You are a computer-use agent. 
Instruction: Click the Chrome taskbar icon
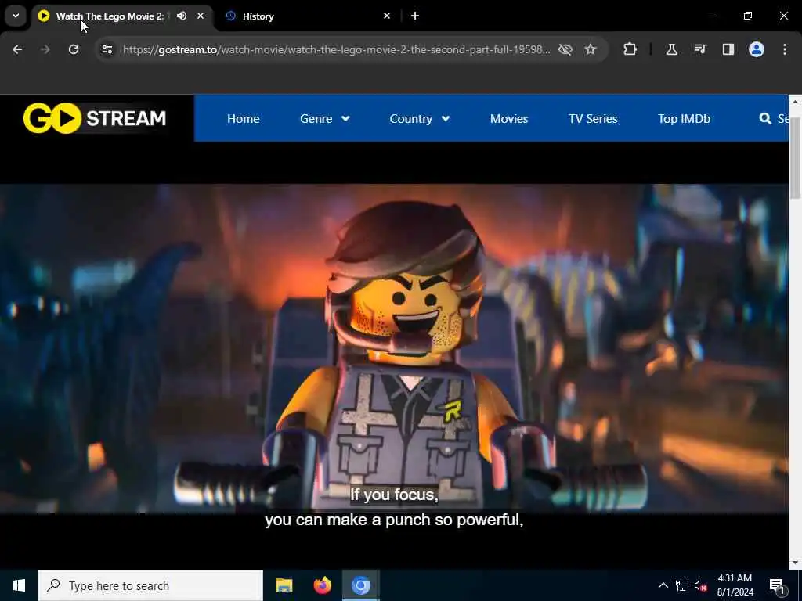coord(360,585)
